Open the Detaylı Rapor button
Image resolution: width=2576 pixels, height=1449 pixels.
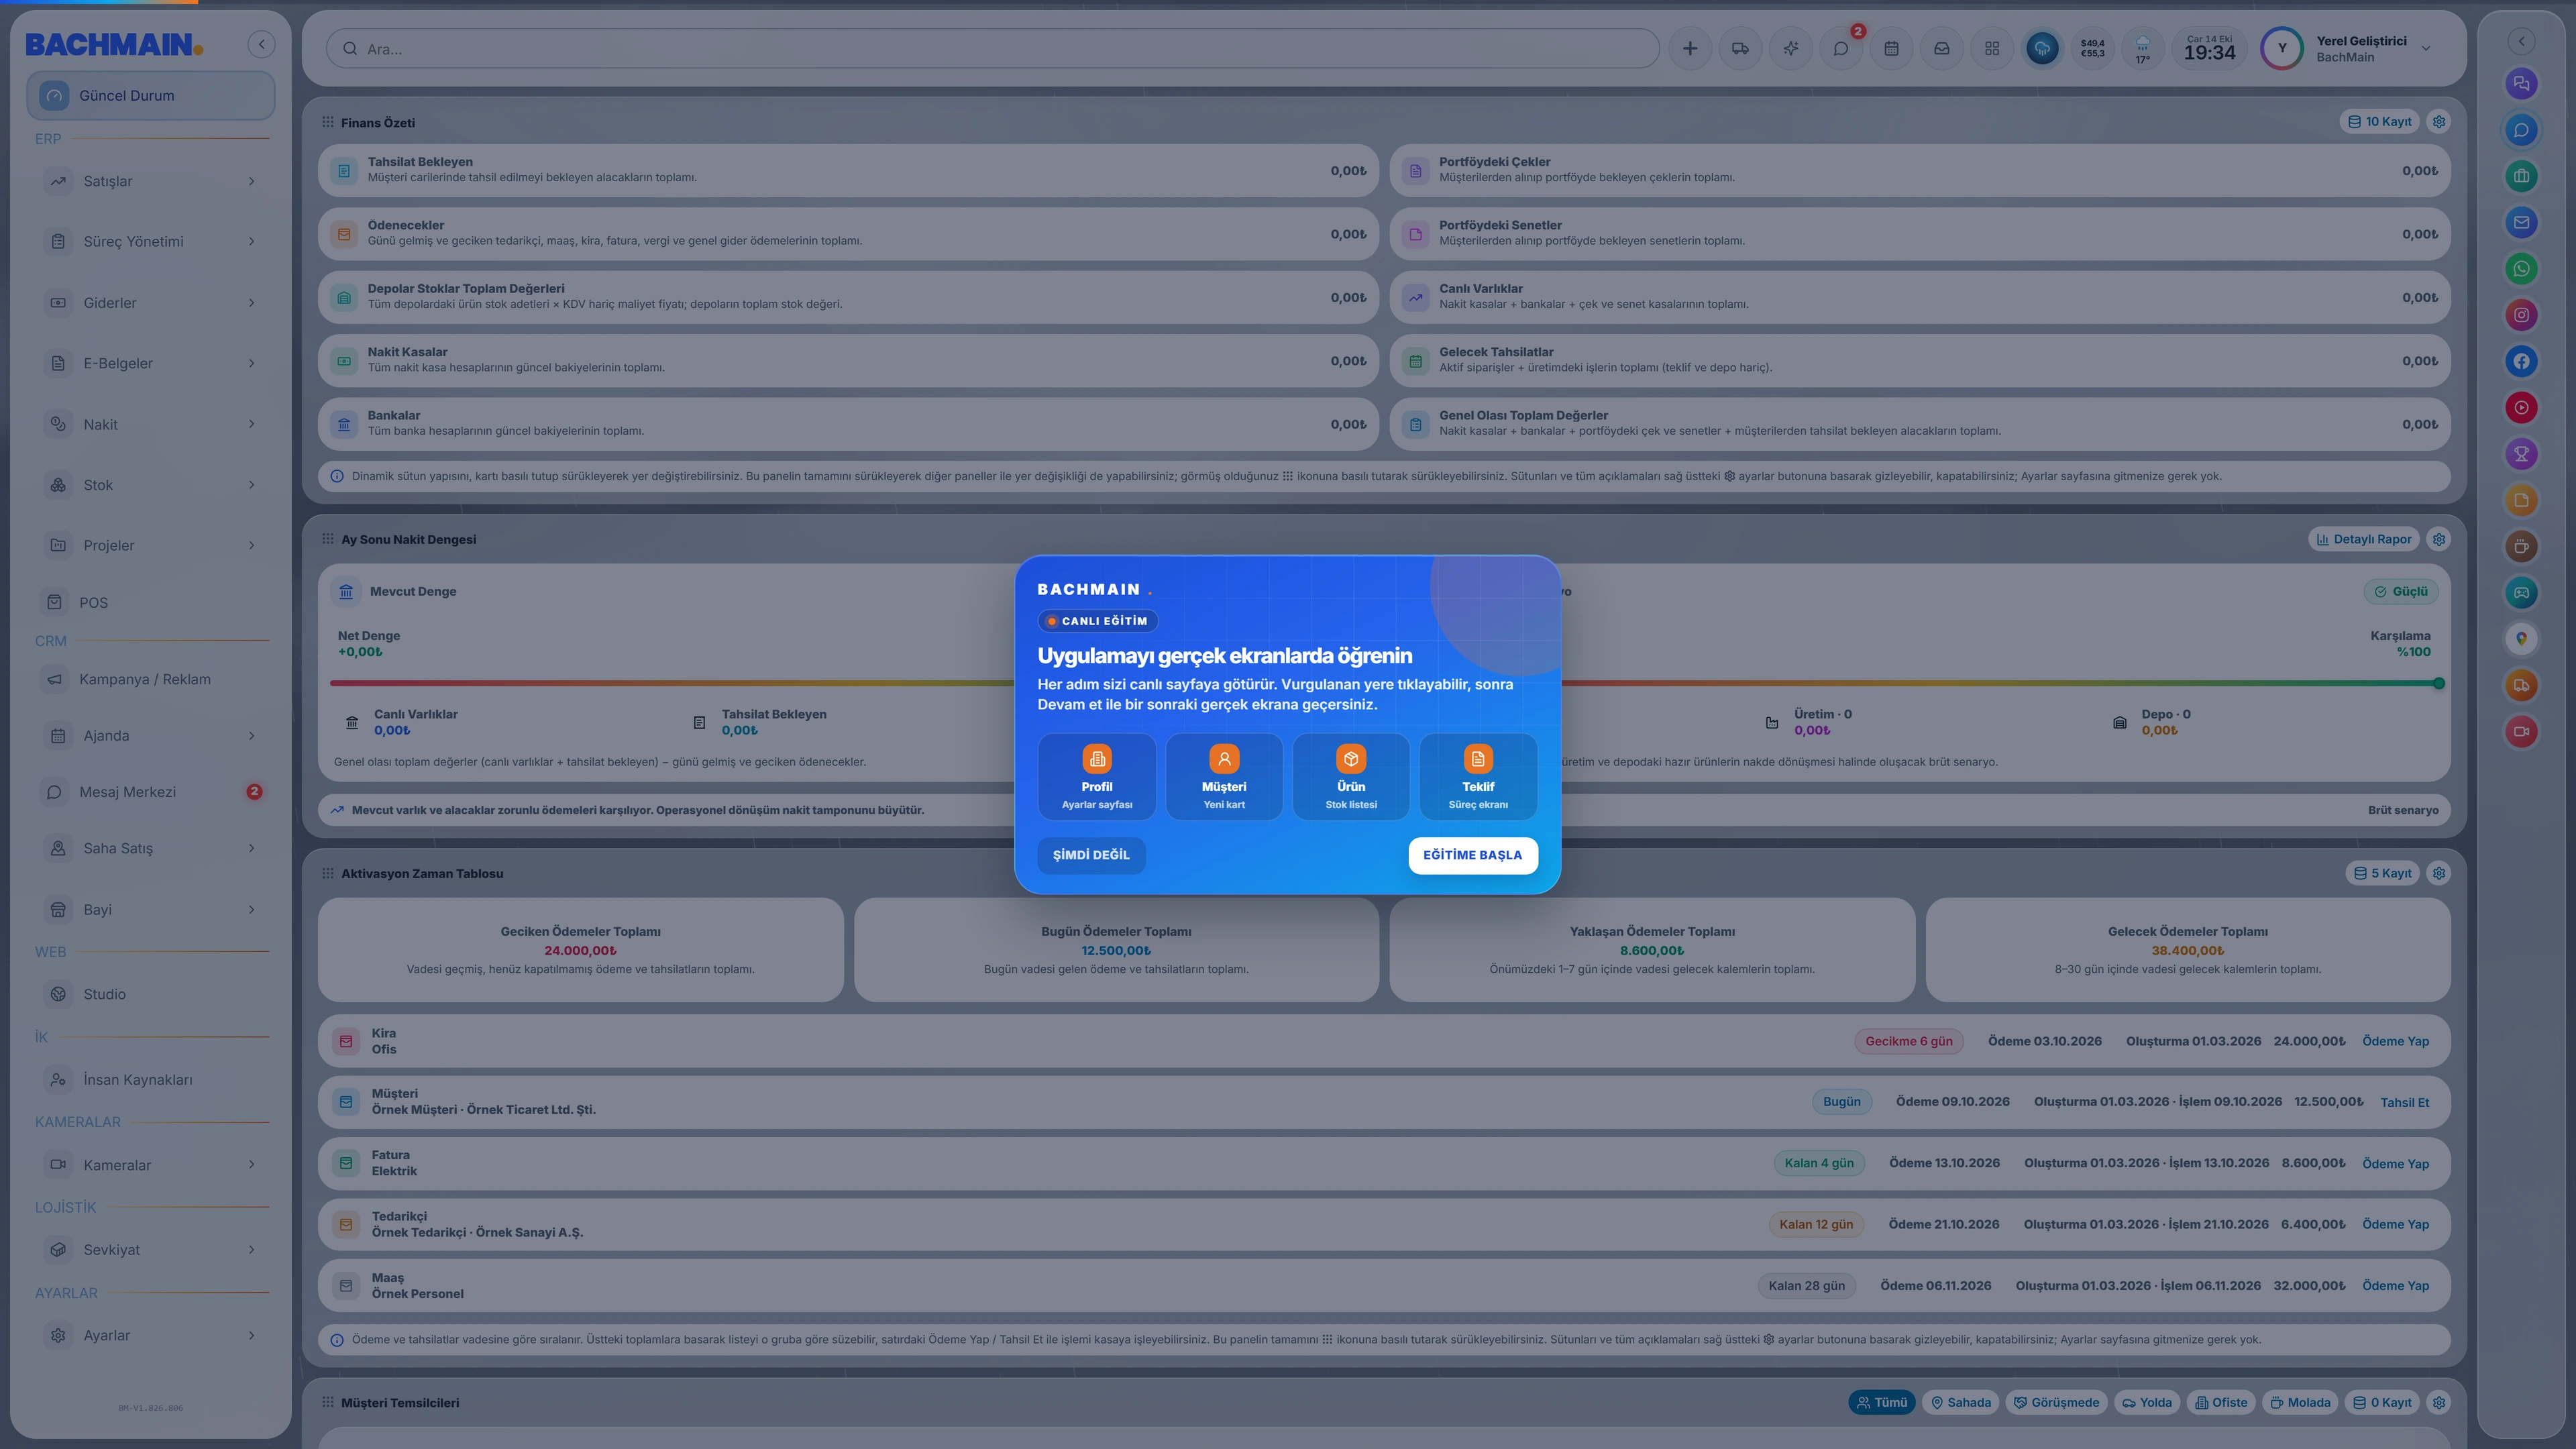pyautogui.click(x=2364, y=539)
